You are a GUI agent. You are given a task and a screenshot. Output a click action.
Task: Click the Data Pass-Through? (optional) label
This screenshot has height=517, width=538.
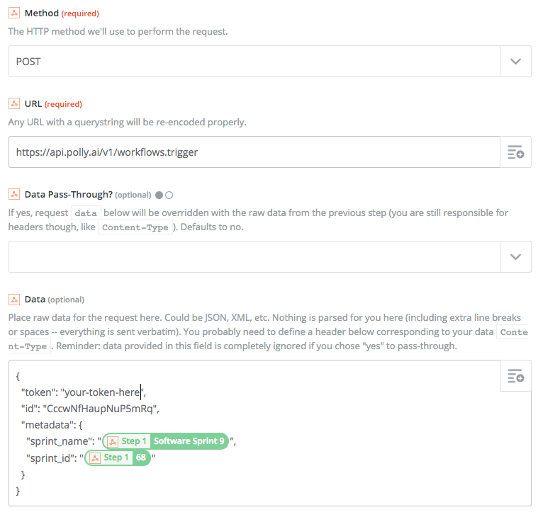click(x=88, y=194)
